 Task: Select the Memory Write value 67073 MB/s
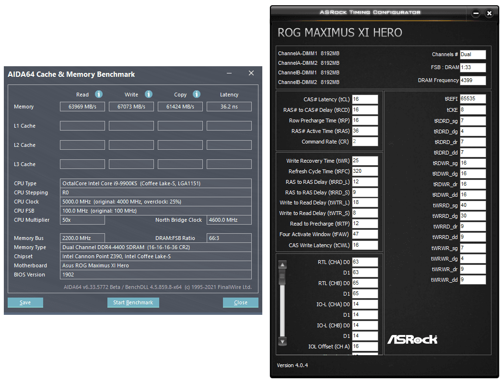[x=131, y=107]
